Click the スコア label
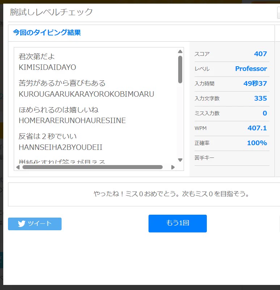This screenshot has width=280, height=290. click(x=202, y=54)
